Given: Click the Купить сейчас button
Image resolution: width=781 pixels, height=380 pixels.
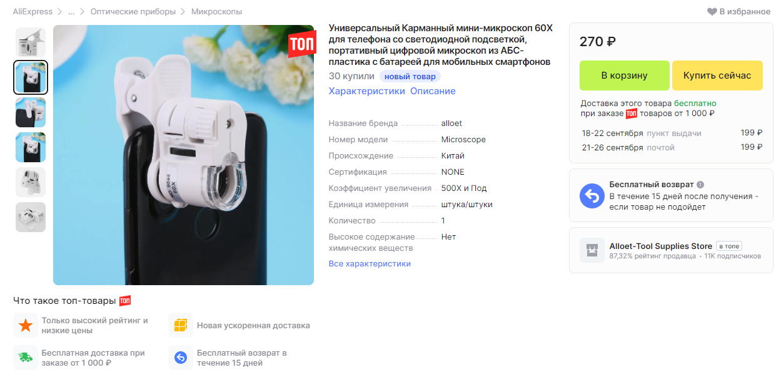Looking at the screenshot, I should pyautogui.click(x=717, y=76).
